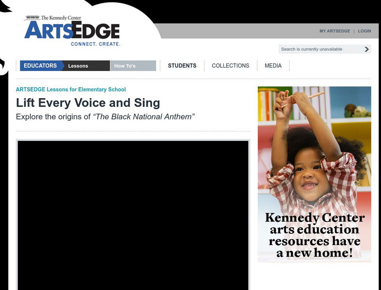Image resolution: width=381 pixels, height=290 pixels.
Task: Focus the search input field
Action: point(321,49)
